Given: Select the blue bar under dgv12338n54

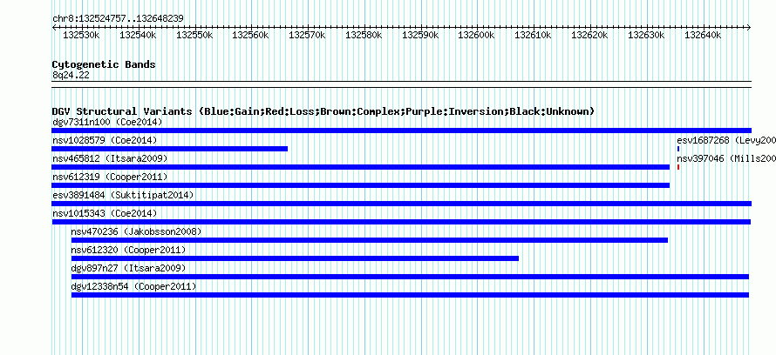Looking at the screenshot, I should coord(411,295).
